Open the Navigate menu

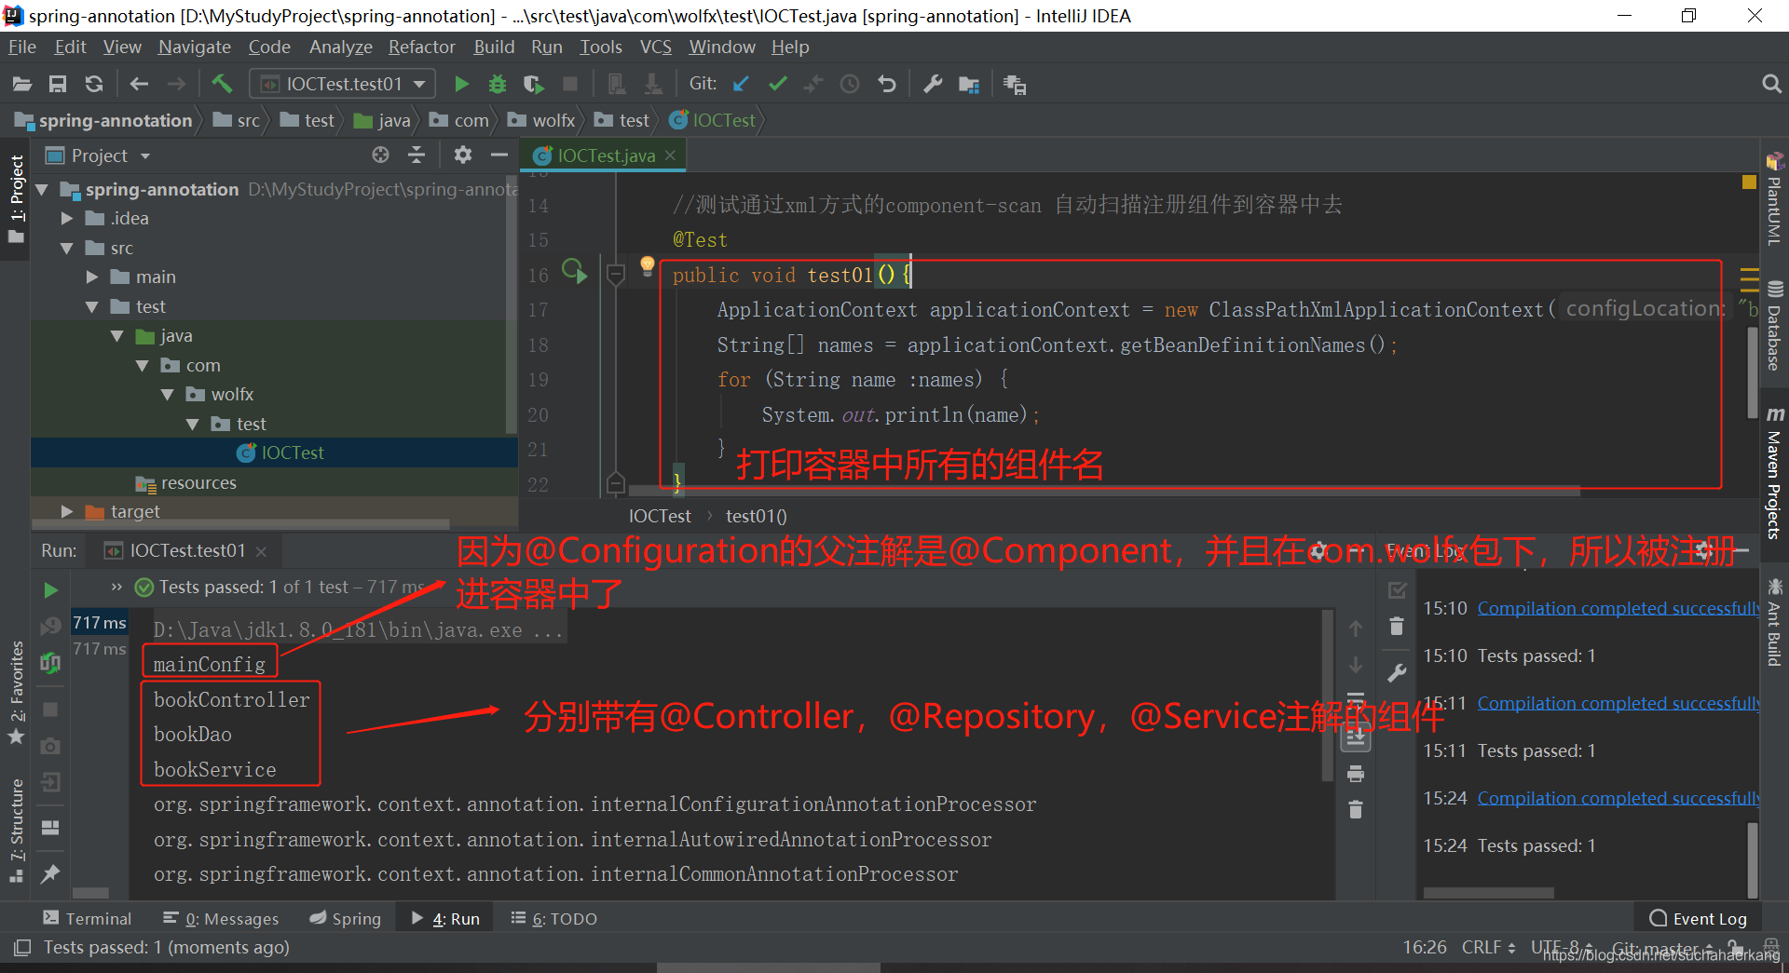point(194,47)
